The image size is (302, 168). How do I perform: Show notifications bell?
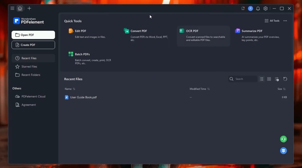coord(258,9)
